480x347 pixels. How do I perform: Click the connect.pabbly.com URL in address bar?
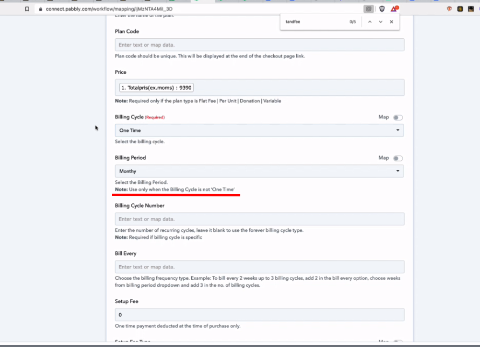tap(108, 9)
